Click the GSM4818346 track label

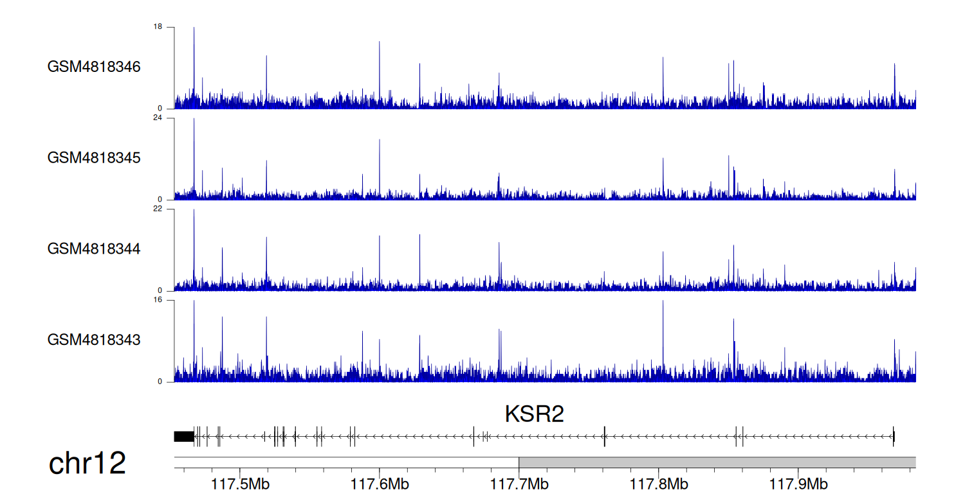[94, 67]
